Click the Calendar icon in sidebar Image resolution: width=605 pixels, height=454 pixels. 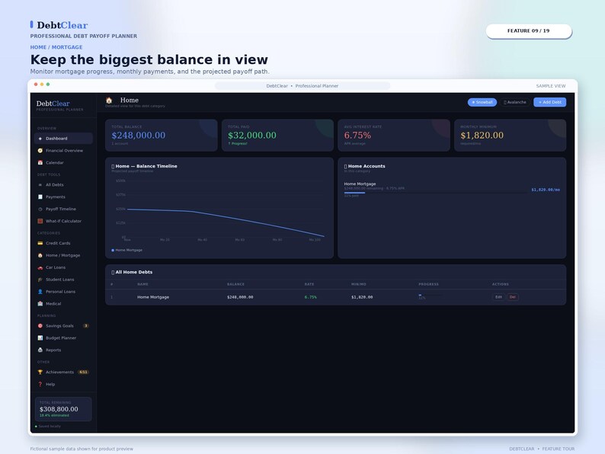point(40,163)
